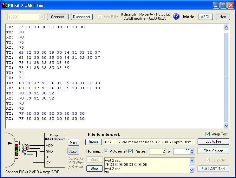This screenshot has width=236, height=178.
Task: Increase total passes with up arrow
Action: (x=192, y=150)
